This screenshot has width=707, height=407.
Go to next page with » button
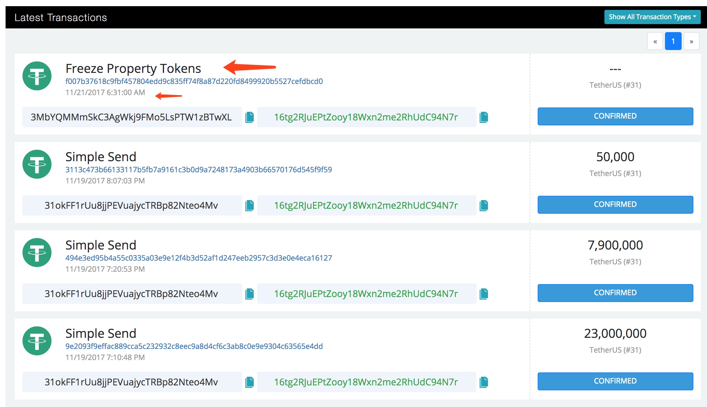(x=691, y=41)
